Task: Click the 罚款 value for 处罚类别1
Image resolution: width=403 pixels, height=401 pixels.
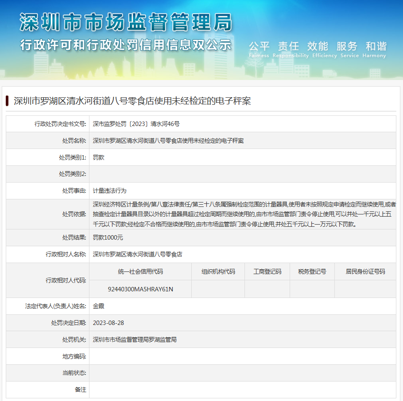Action: pos(99,157)
